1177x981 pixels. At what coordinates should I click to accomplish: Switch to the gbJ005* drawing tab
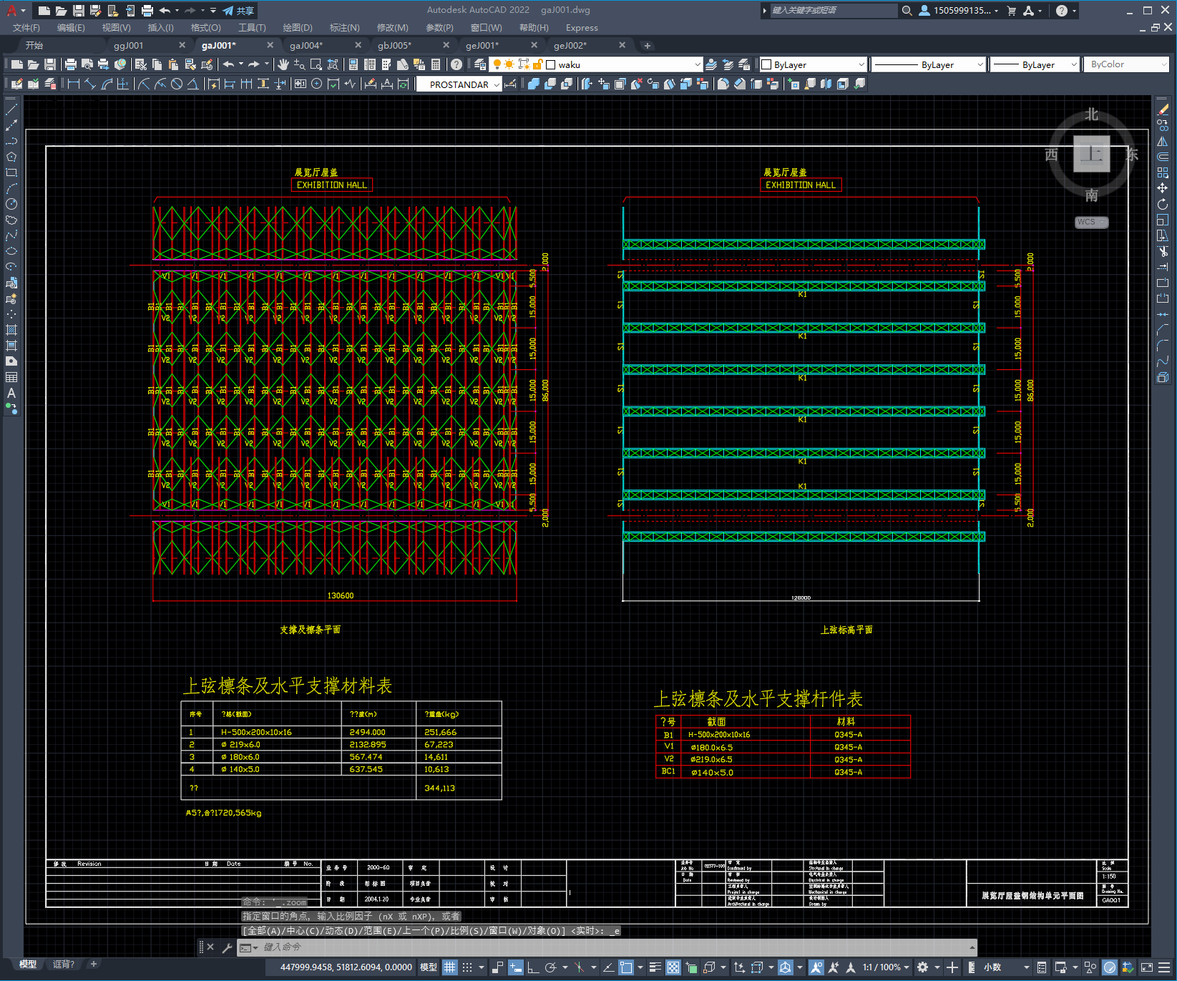pos(395,45)
